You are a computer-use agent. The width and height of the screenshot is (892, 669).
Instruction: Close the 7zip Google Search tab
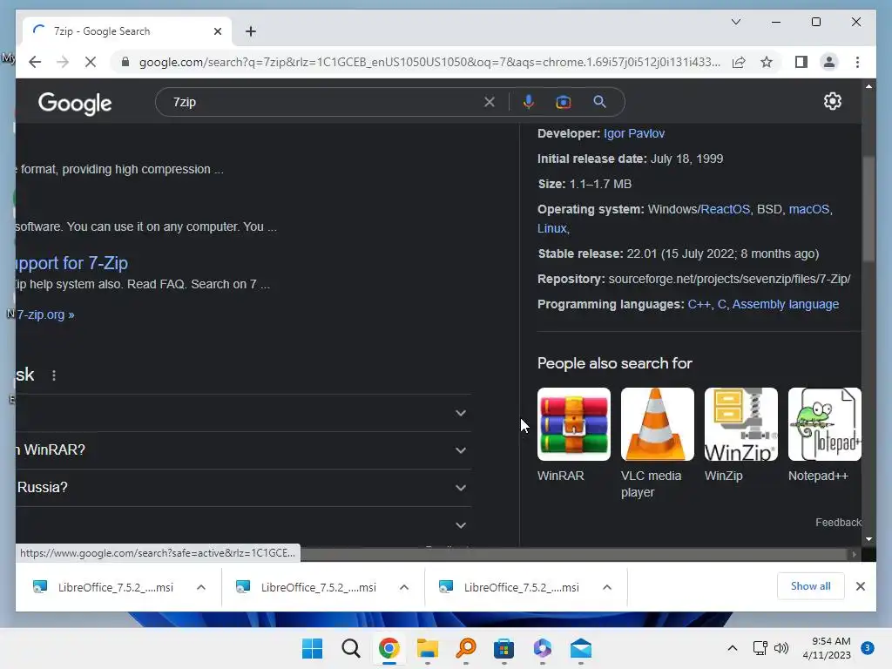coord(217,31)
